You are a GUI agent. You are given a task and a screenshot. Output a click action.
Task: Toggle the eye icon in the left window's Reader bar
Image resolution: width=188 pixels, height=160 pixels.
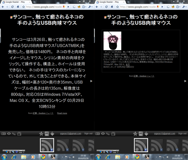(9, 134)
